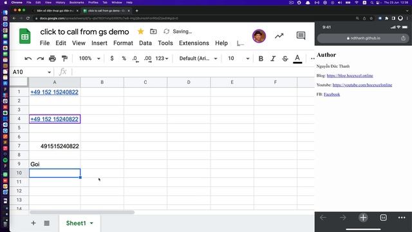Select the Paint format roller tool
This screenshot has height=232, width=412.
point(64,59)
